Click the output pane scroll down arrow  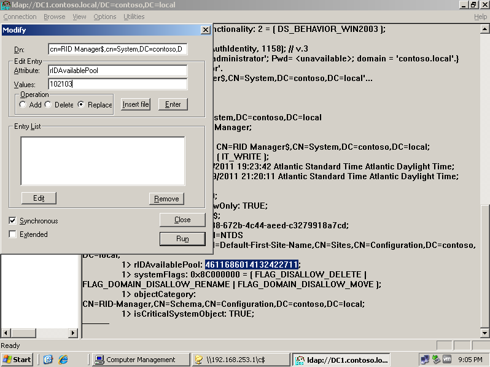(x=484, y=333)
